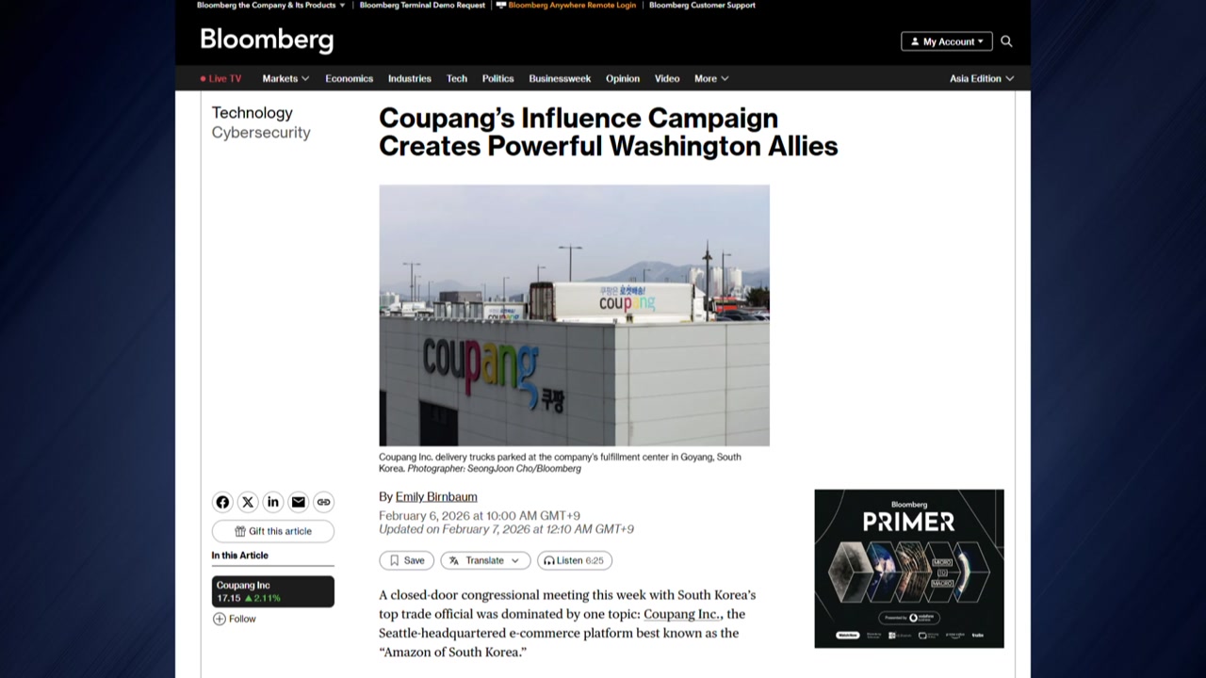Image resolution: width=1206 pixels, height=678 pixels.
Task: Copy the article link icon
Action: click(x=323, y=502)
